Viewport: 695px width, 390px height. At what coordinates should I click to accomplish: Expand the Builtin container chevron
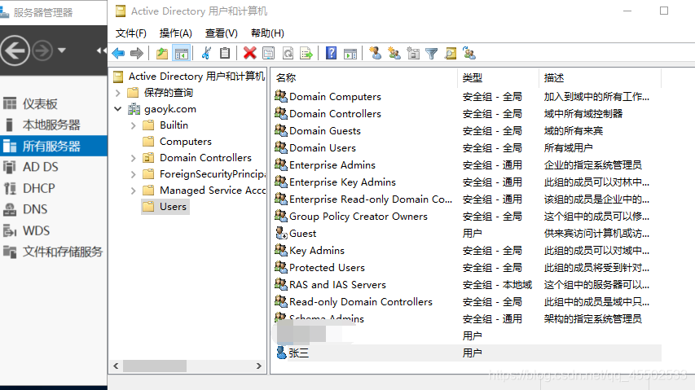point(134,125)
